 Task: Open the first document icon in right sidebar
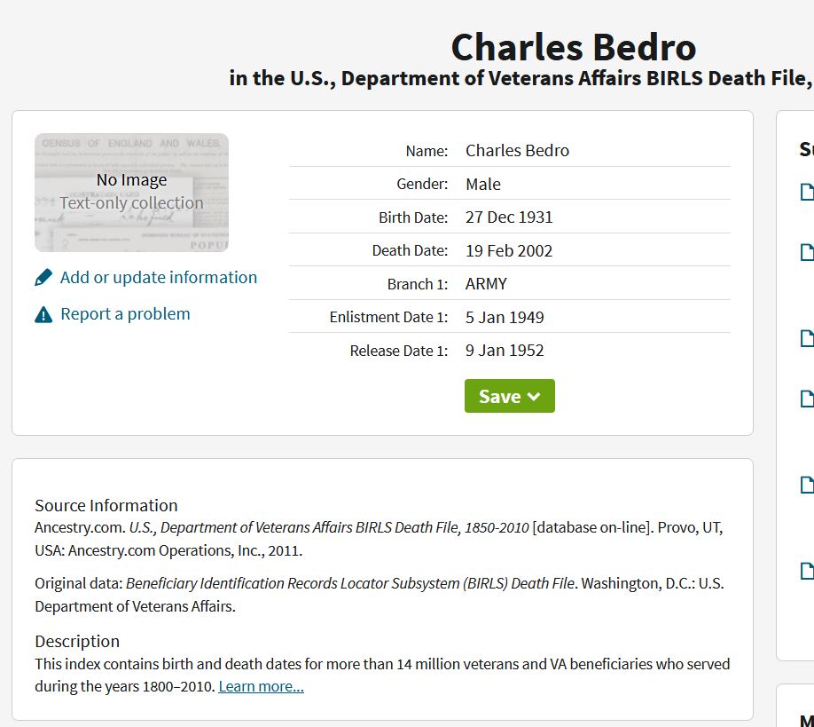pyautogui.click(x=807, y=192)
